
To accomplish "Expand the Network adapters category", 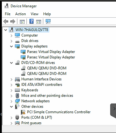I will 11,101.
